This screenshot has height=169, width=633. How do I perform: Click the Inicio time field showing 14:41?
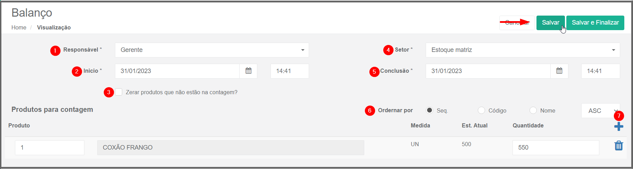(x=290, y=71)
